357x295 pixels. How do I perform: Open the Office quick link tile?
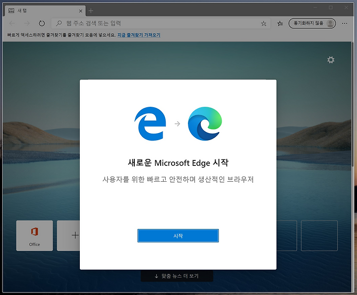point(35,235)
